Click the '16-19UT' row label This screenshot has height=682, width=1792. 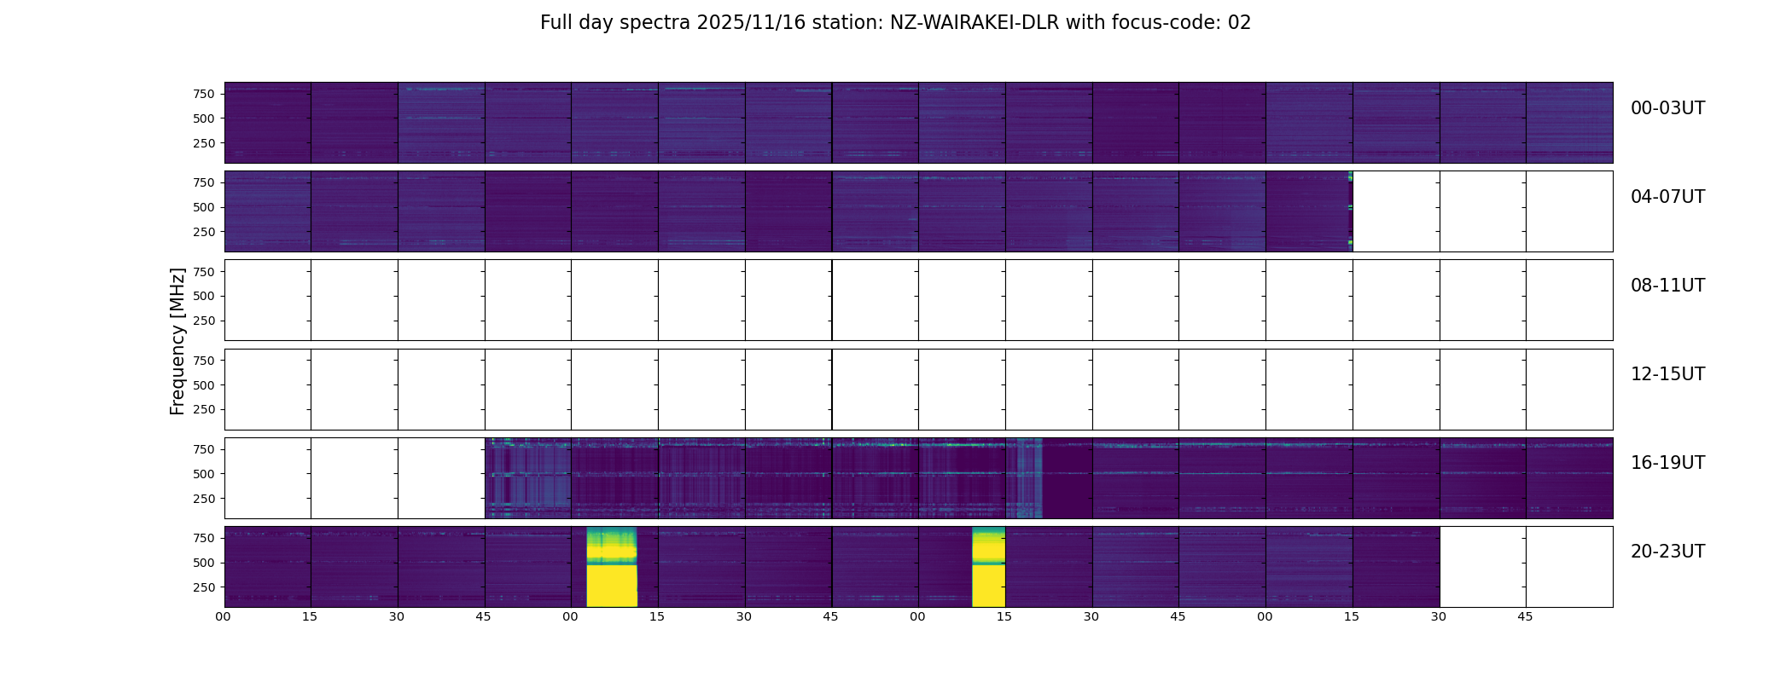1667,463
